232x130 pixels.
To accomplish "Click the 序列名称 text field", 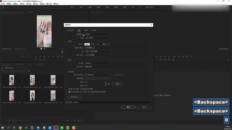I will (113, 102).
